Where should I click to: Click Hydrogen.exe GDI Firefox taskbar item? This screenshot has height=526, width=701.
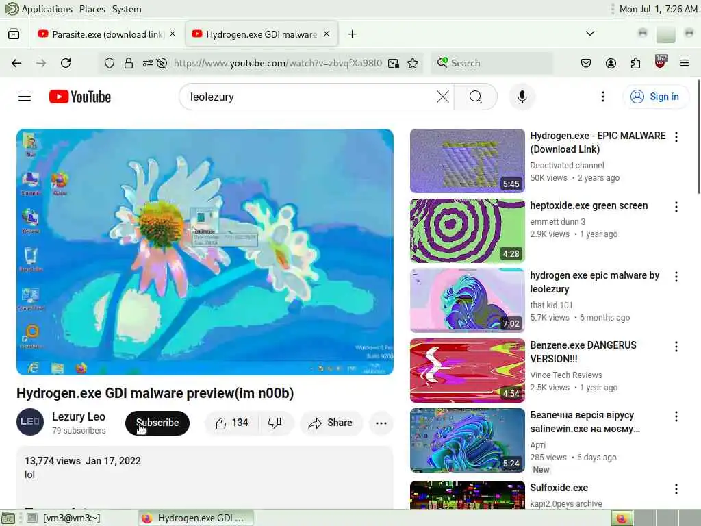195,518
